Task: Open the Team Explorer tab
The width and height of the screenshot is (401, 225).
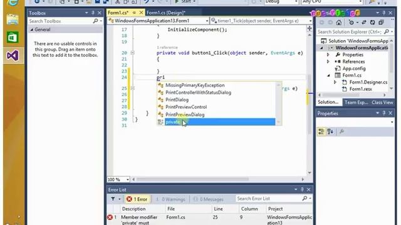Action: tap(356, 102)
